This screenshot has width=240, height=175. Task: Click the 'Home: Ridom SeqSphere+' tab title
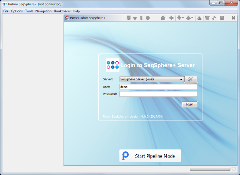pos(88,18)
